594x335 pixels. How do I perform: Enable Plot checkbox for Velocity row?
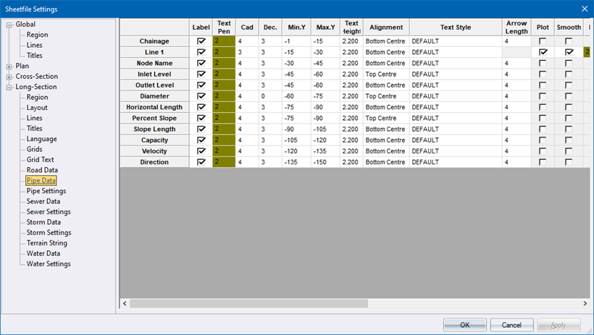[543, 151]
